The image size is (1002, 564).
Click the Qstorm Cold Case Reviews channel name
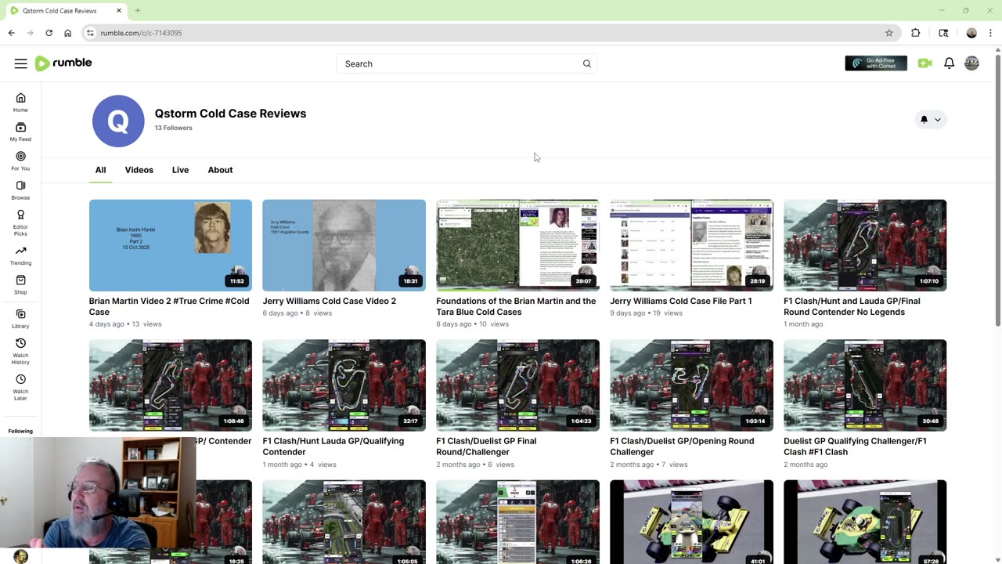click(230, 114)
